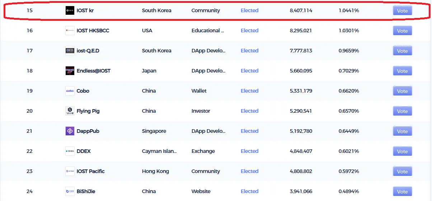Click Elected status for Cobo
Viewport: 432px width, 201px height.
coord(249,91)
